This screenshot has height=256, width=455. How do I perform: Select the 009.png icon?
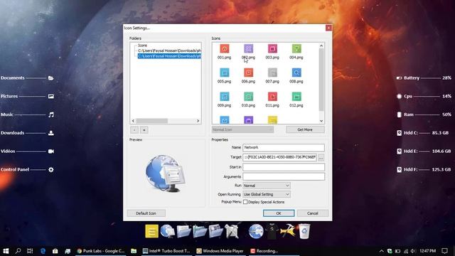point(225,97)
